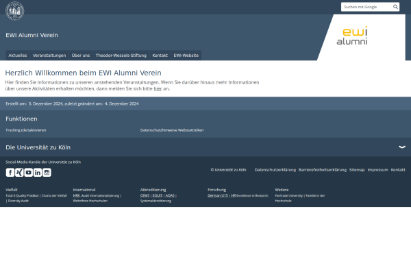The image size is (411, 257).
Task: Open the Veranstaltungen menu
Action: [x=49, y=56]
